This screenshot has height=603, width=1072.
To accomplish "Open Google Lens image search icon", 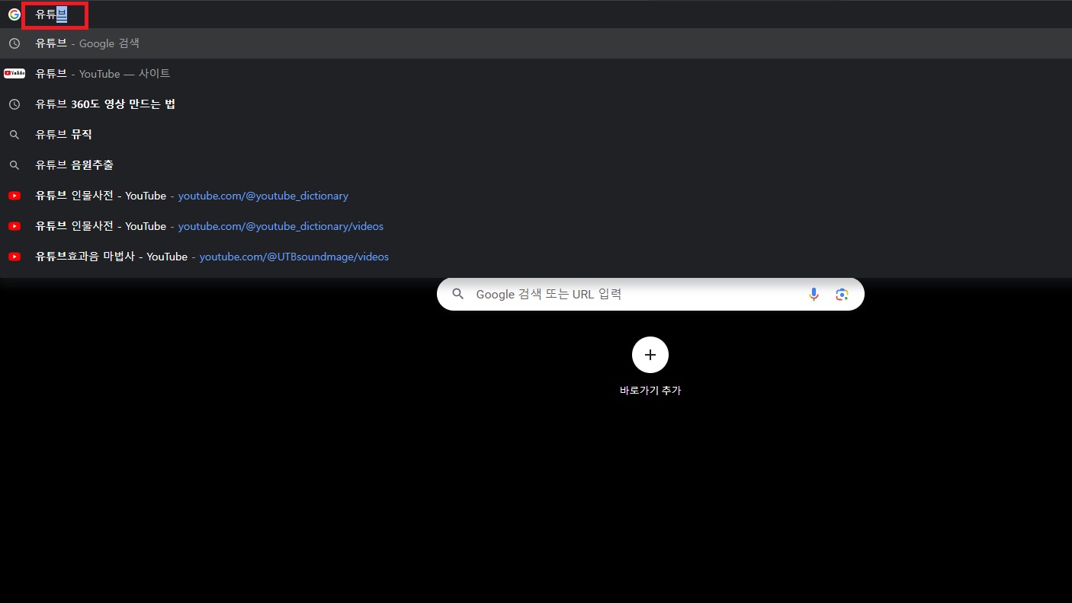I will [842, 295].
